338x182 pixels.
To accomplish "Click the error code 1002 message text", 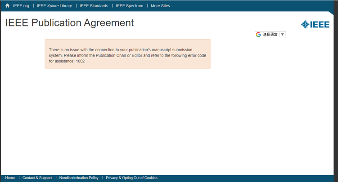I will coord(127,55).
